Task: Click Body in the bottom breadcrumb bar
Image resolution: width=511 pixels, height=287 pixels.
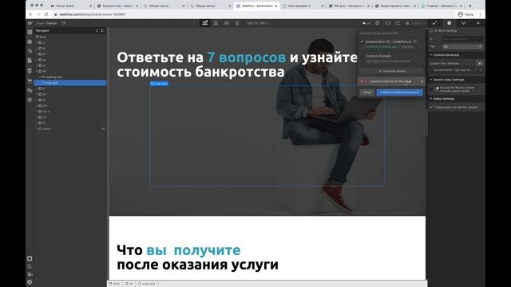Action: [115, 284]
